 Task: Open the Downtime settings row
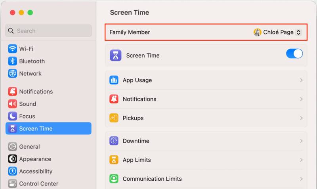coord(206,141)
